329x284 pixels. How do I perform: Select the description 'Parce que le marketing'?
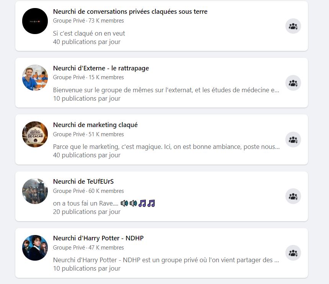click(x=166, y=147)
